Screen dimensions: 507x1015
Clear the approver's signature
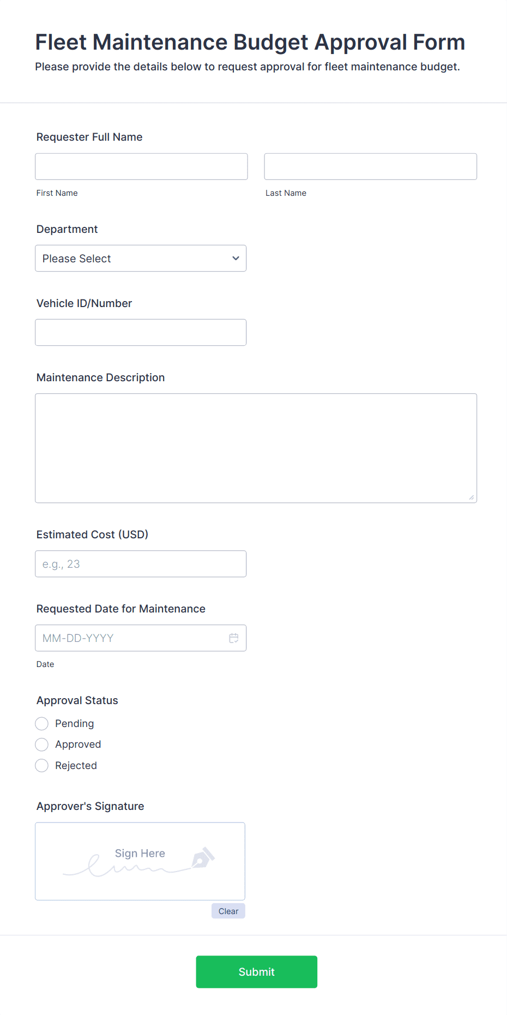click(x=228, y=911)
